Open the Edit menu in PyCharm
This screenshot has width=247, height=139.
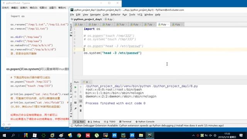pos(78,15)
